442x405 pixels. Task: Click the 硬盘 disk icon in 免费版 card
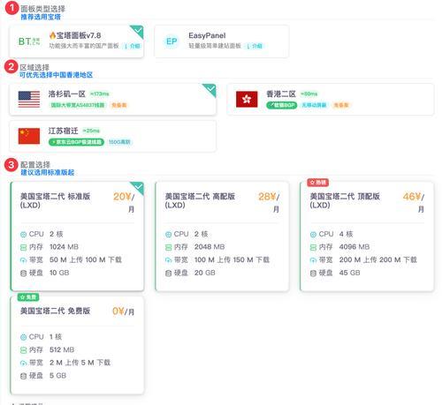pos(23,376)
